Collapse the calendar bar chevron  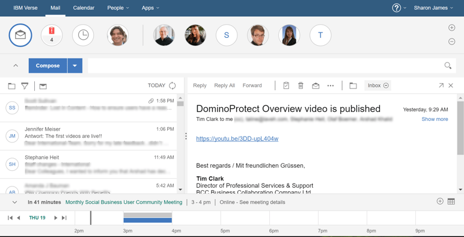(x=15, y=202)
